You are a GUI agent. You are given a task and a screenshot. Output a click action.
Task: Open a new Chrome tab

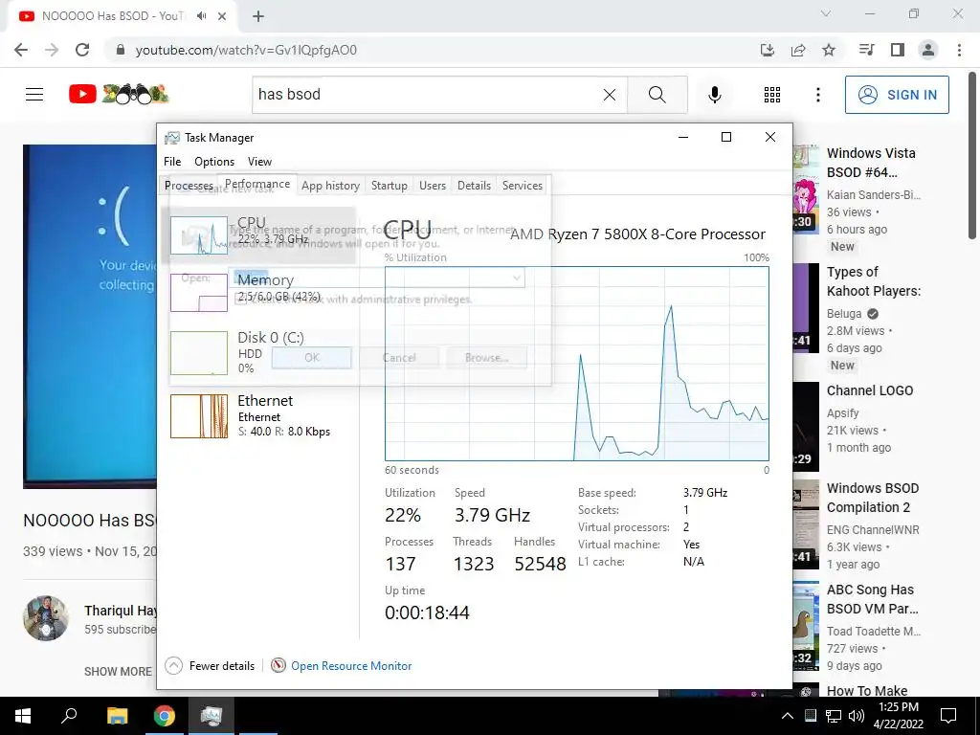258,16
